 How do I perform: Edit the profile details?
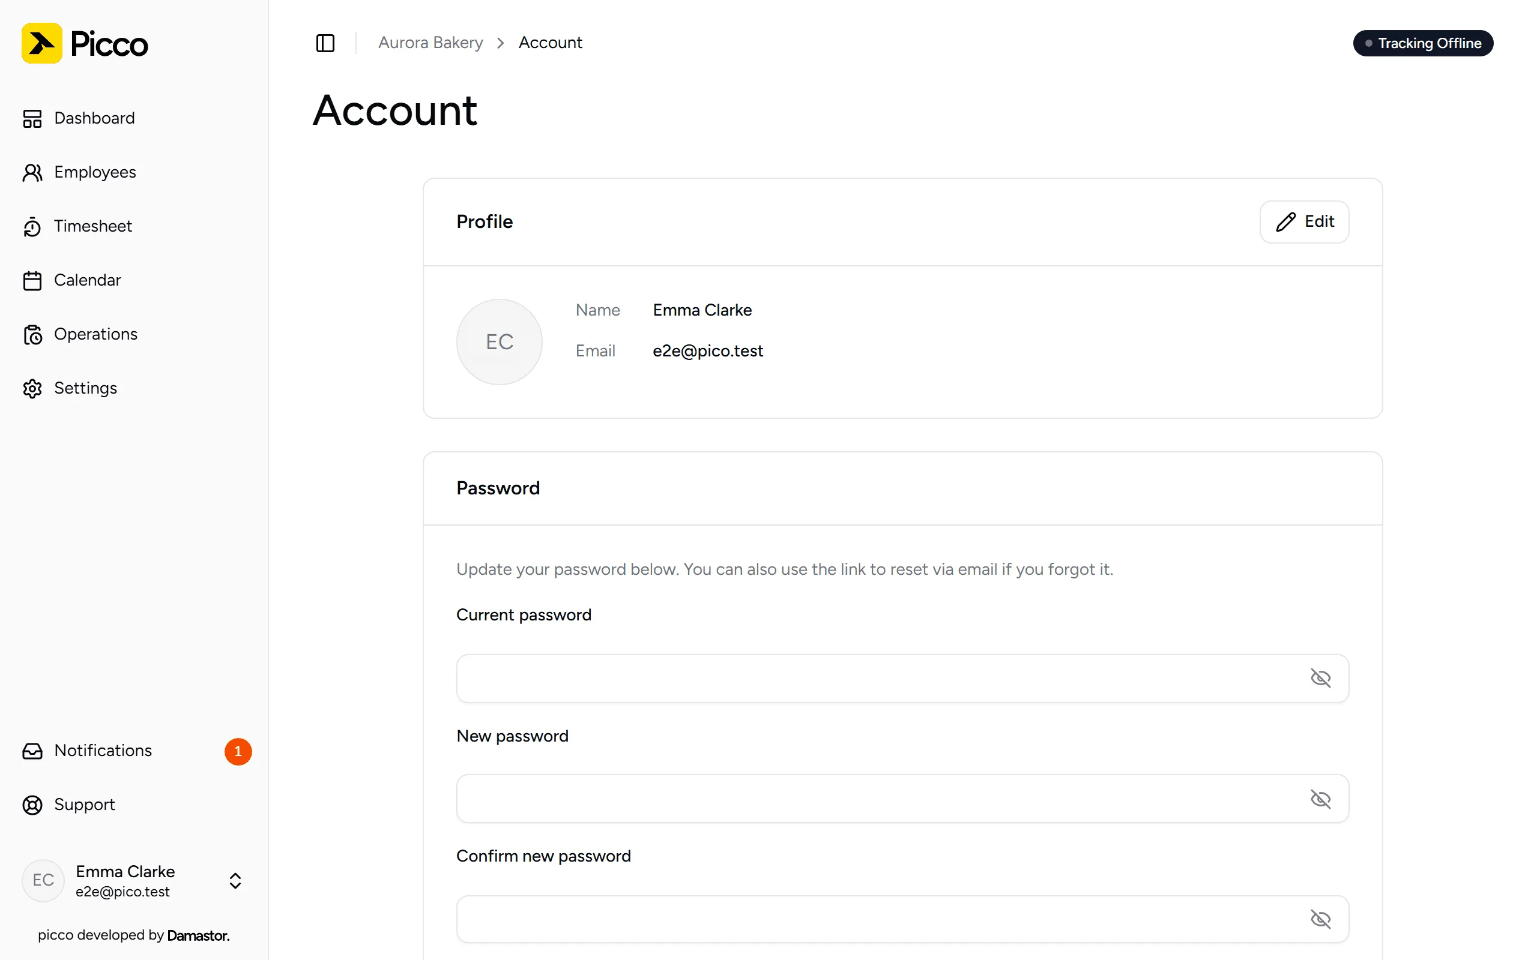tap(1304, 221)
